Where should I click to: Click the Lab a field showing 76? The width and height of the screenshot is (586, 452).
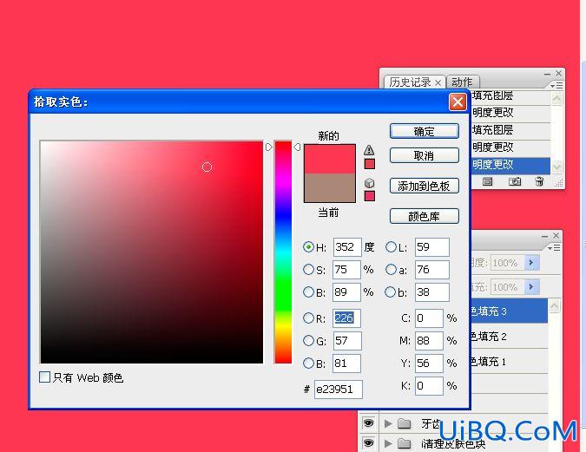click(432, 270)
